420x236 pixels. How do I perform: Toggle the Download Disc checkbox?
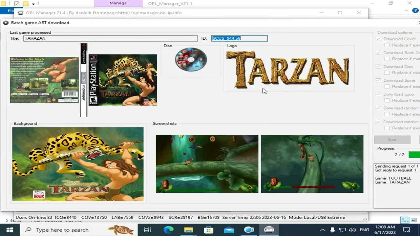(378, 67)
